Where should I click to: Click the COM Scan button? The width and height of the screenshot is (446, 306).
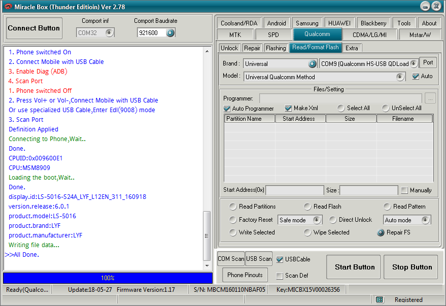[231, 258]
